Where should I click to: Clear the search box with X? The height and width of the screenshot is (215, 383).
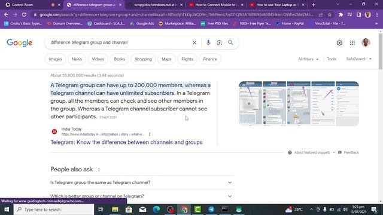click(194, 42)
